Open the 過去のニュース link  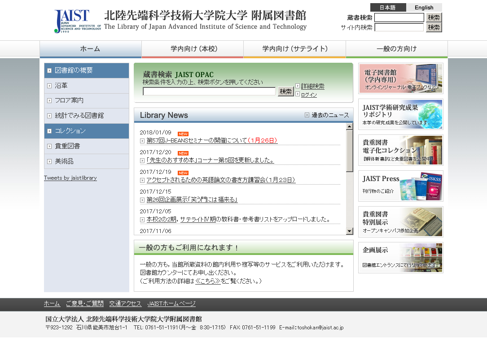pos(330,115)
